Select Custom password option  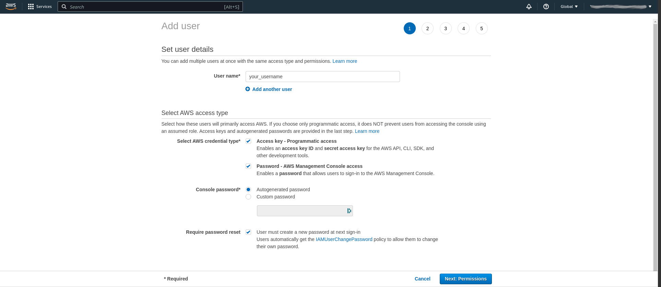pos(248,197)
